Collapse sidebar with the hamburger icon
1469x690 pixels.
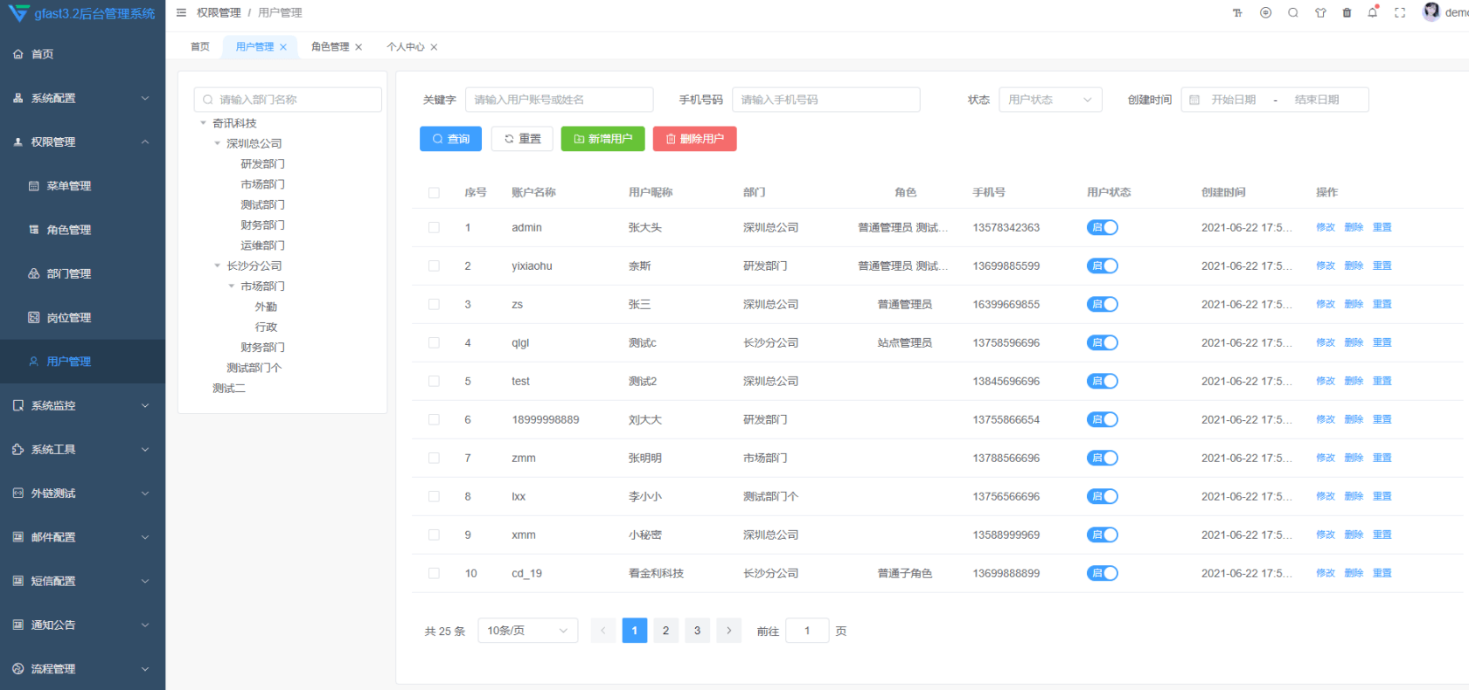[181, 13]
